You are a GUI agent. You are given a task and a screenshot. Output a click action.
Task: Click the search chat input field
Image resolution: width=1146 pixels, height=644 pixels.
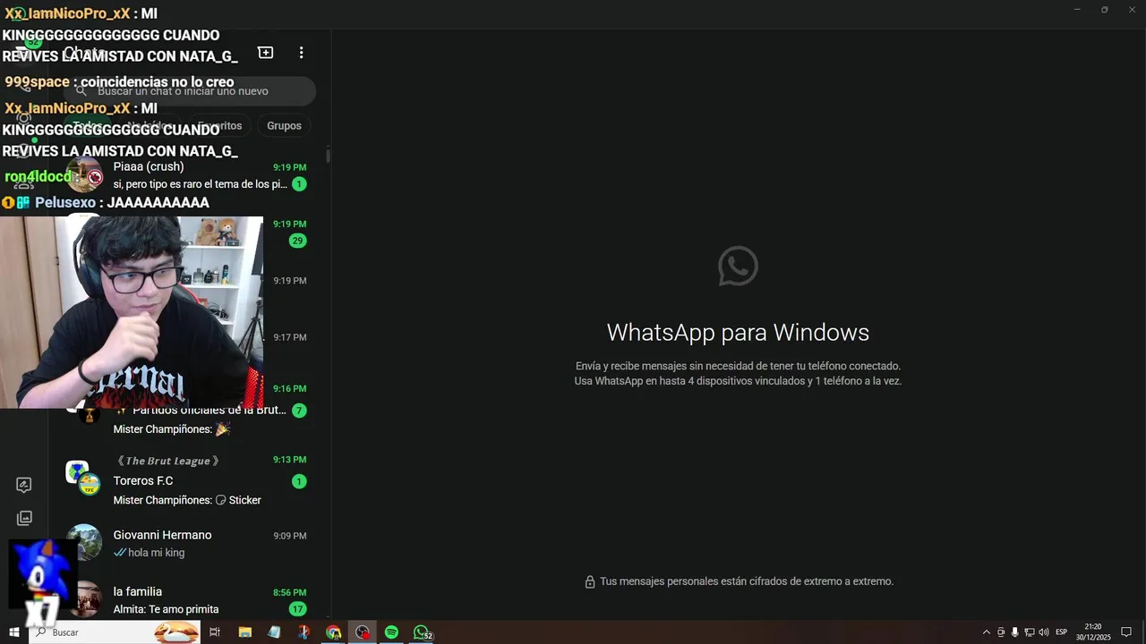tap(189, 90)
